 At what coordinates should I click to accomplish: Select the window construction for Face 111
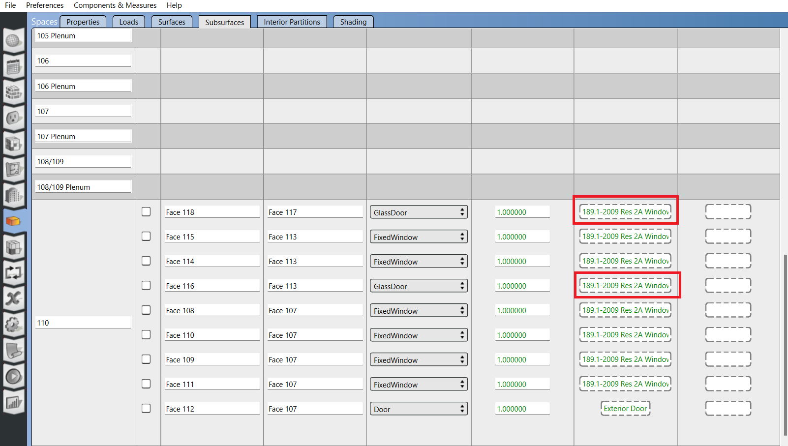pyautogui.click(x=625, y=384)
